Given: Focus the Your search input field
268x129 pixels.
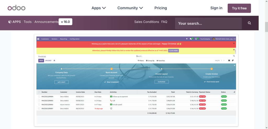Looking at the screenshot, I should click(208, 23).
